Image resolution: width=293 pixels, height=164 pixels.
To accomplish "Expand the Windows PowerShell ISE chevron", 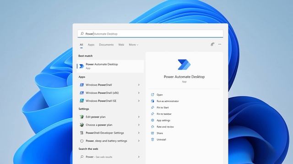I will point(139,101).
